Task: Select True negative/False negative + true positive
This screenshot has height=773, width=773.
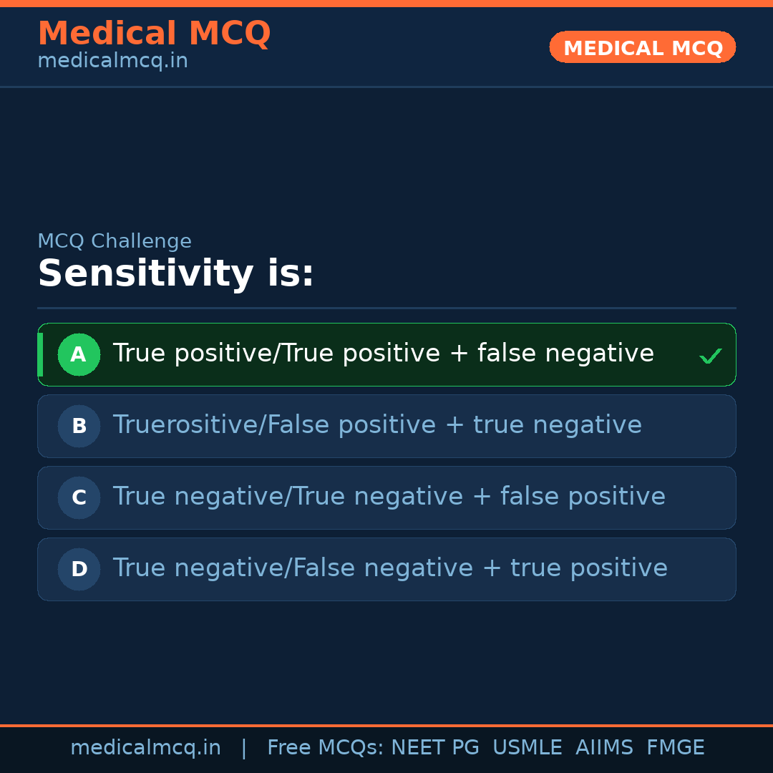Action: 390,569
